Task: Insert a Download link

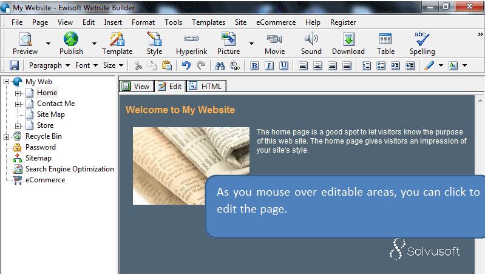Action: [348, 44]
